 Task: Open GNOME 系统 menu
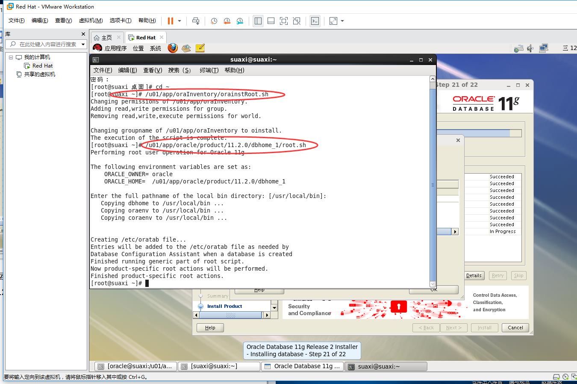[x=156, y=48]
